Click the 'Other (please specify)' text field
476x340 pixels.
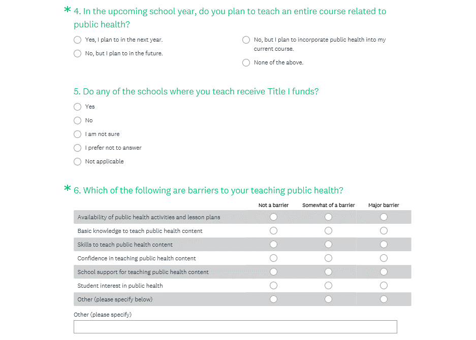pos(235,327)
